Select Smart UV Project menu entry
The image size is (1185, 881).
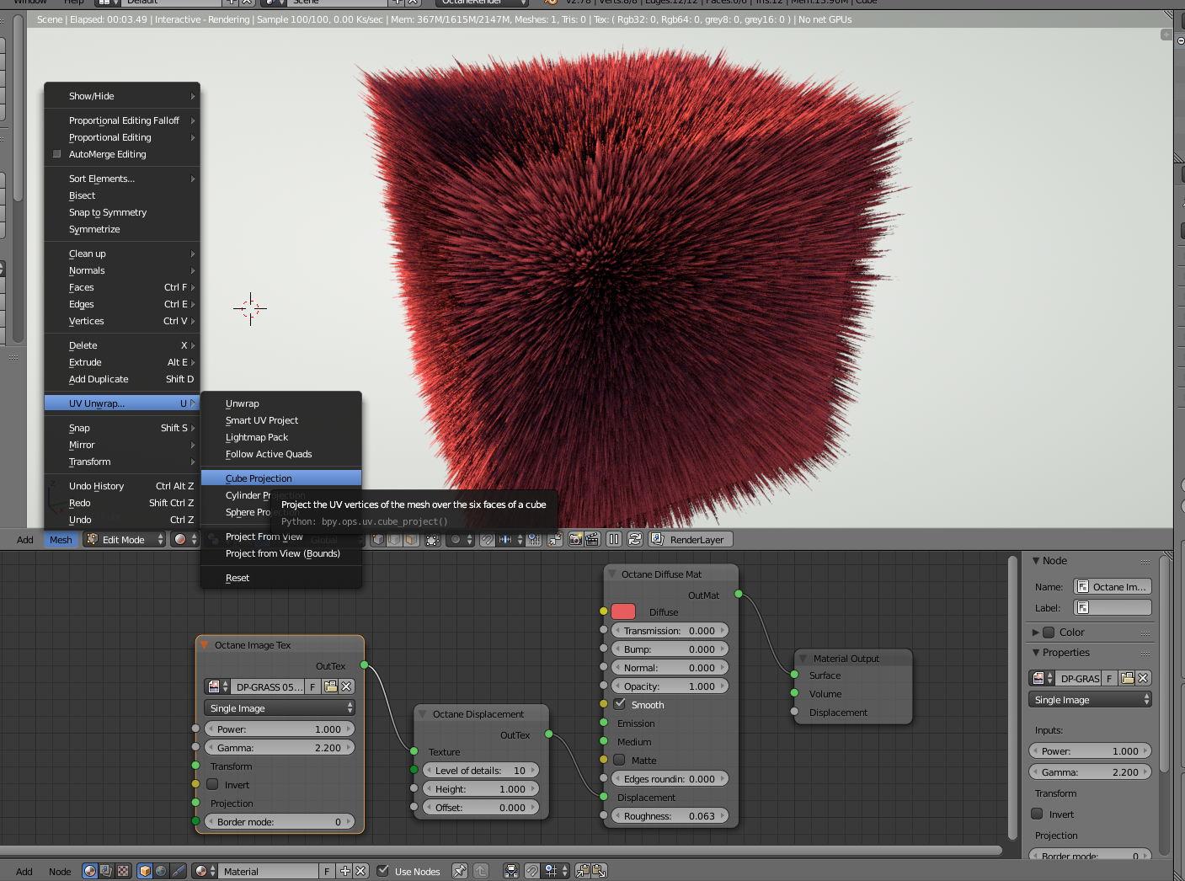pyautogui.click(x=262, y=420)
